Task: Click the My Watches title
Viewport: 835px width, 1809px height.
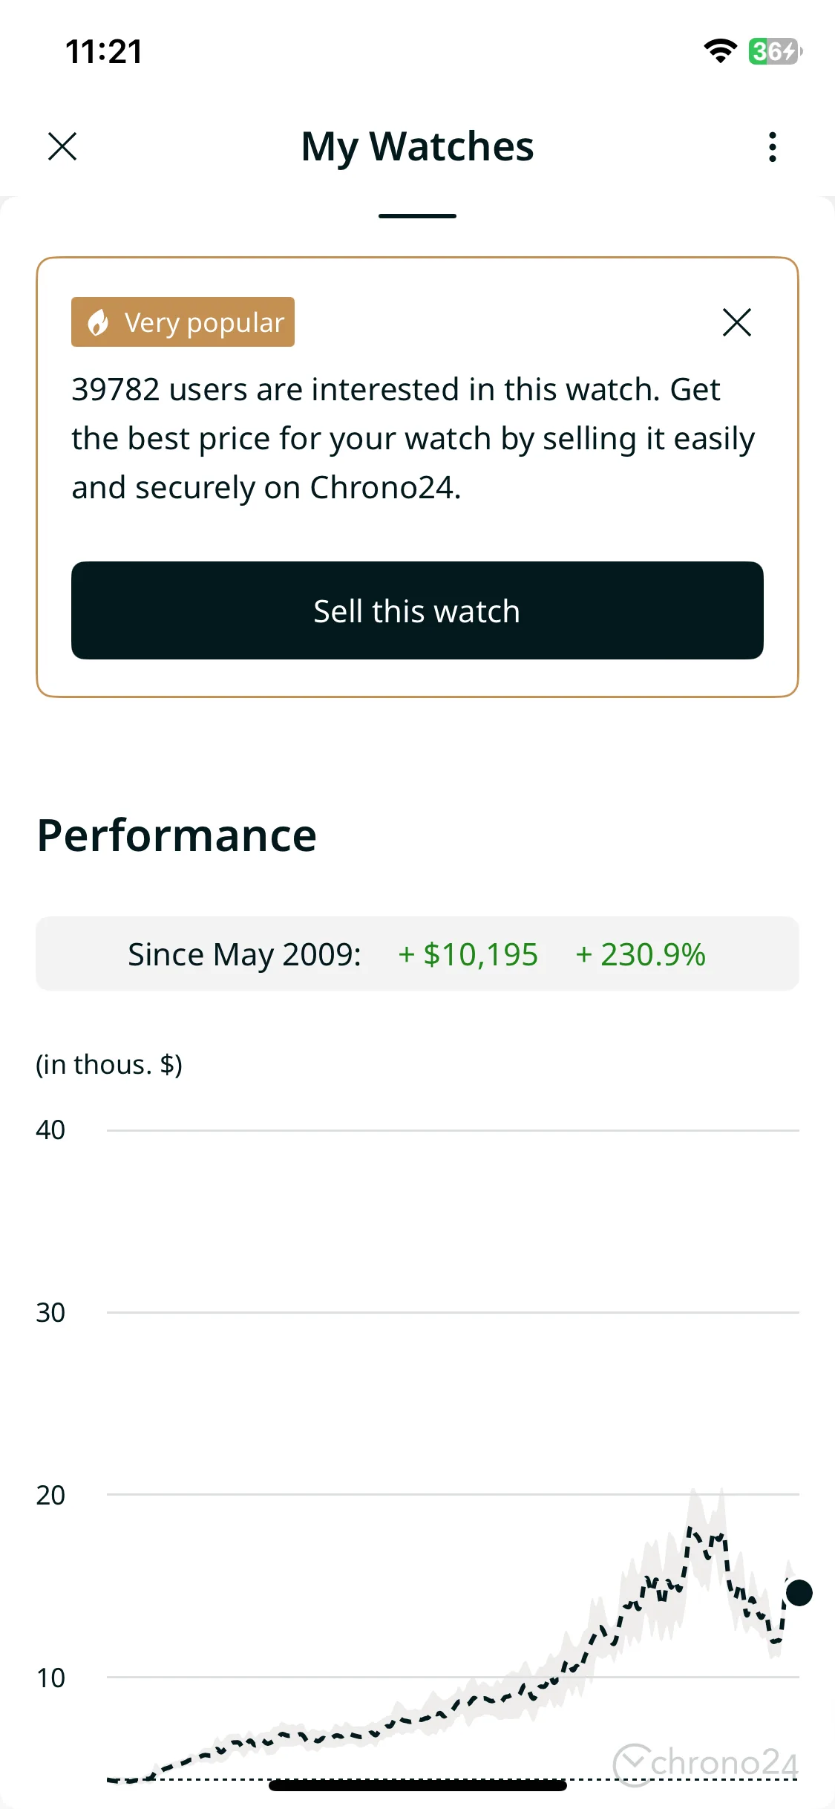Action: 417,146
